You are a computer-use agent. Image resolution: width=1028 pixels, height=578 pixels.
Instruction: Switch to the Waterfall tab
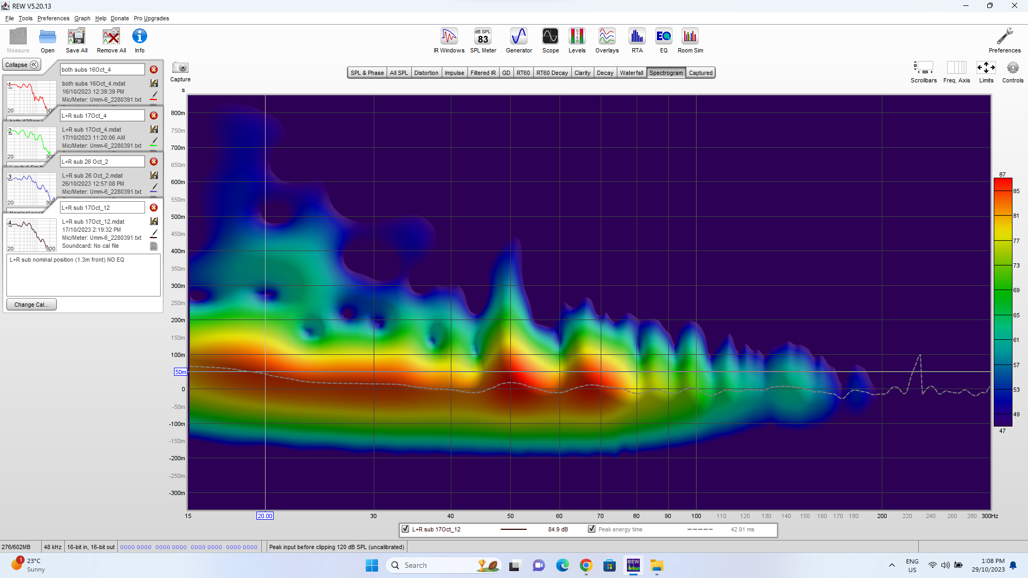click(631, 73)
